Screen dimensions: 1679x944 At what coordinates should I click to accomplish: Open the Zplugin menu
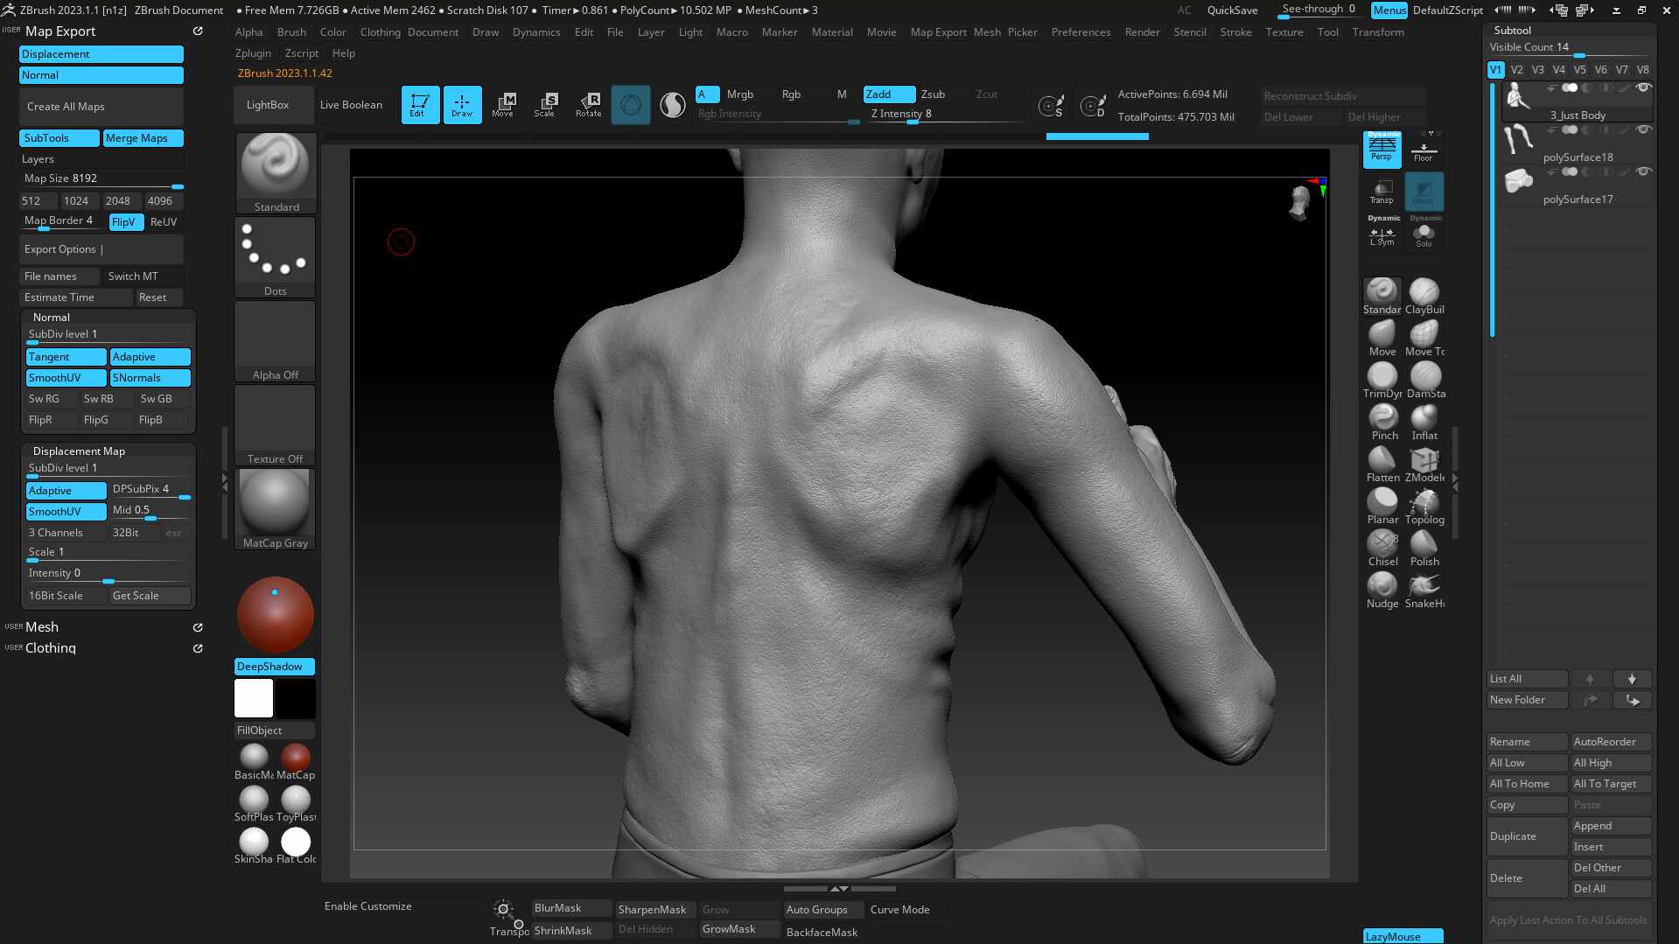click(253, 53)
